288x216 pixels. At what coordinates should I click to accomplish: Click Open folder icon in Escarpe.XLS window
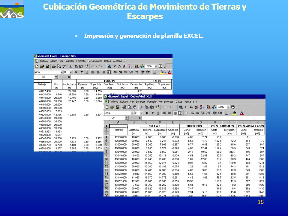tap(42, 66)
